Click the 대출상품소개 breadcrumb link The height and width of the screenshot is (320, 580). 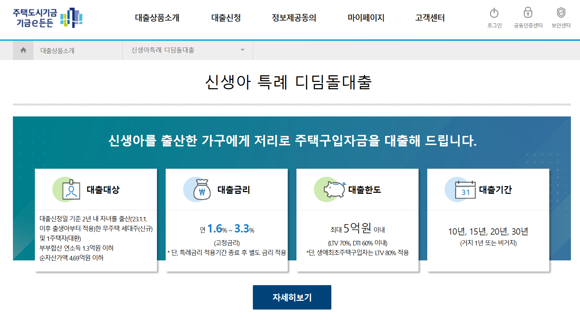59,50
